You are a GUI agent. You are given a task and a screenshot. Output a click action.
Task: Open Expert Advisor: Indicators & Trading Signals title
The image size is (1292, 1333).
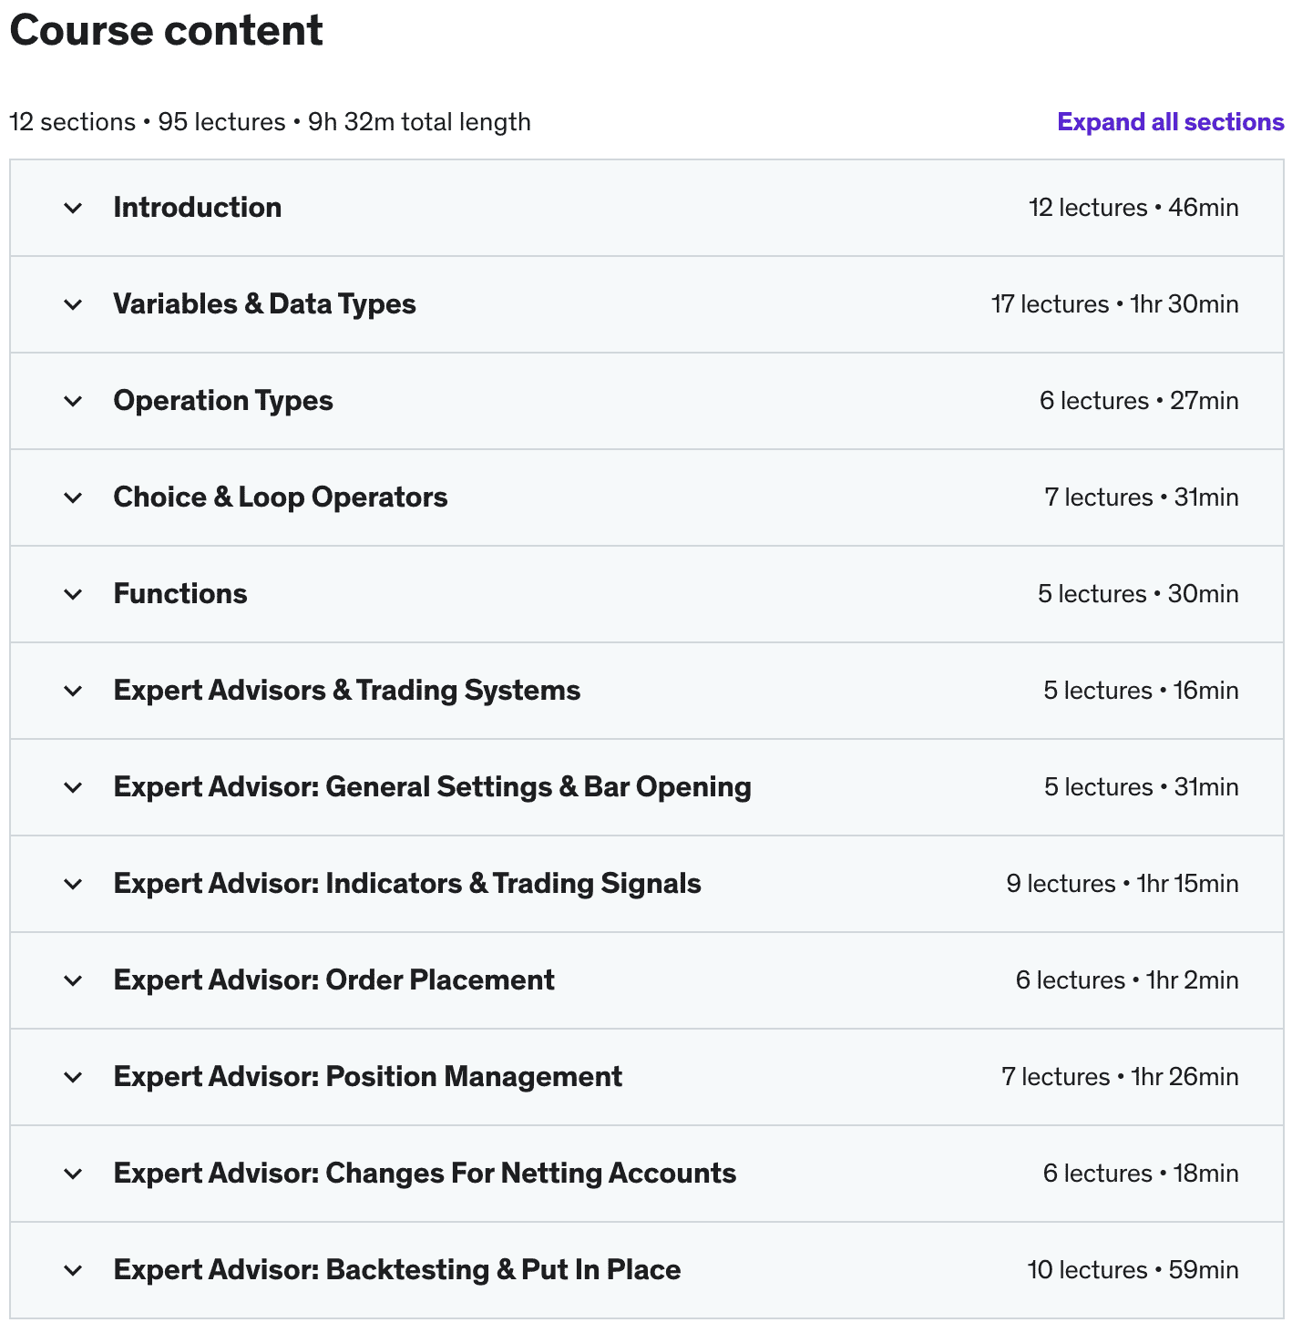pos(407,884)
